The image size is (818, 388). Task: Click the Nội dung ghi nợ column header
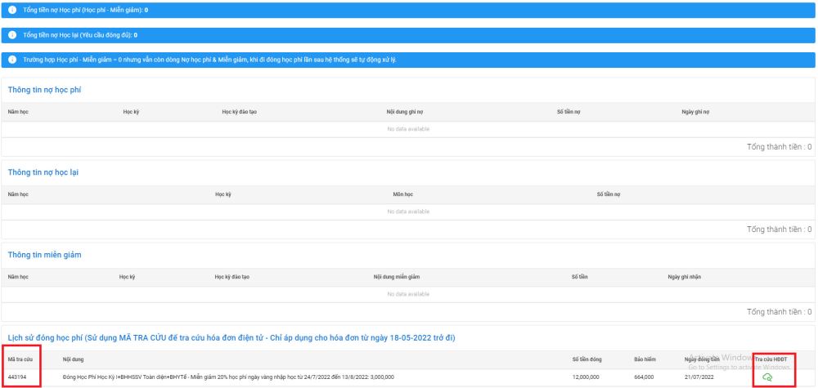(x=404, y=111)
